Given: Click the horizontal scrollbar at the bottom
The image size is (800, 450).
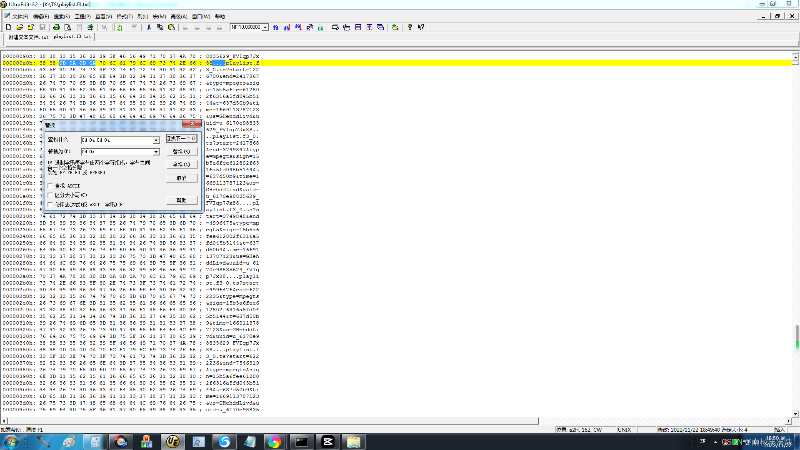Looking at the screenshot, I should 270,421.
